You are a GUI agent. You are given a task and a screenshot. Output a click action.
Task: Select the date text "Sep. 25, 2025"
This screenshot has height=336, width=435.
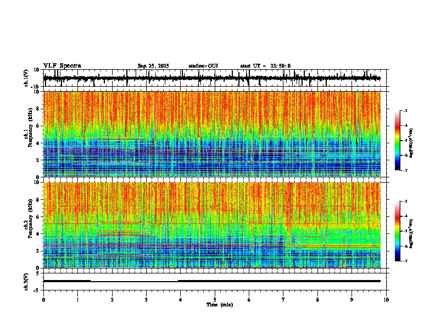(153, 66)
